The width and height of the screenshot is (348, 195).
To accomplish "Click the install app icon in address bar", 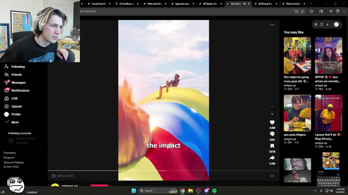I will [x=296, y=11].
